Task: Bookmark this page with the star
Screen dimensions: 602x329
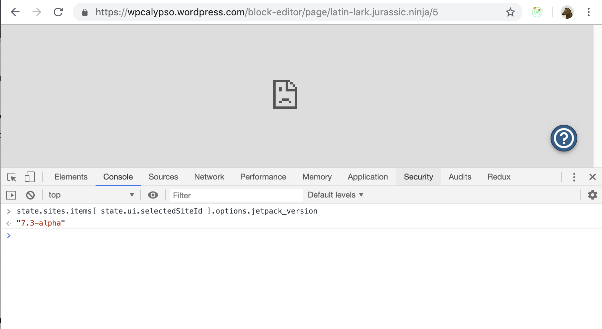Action: point(510,12)
